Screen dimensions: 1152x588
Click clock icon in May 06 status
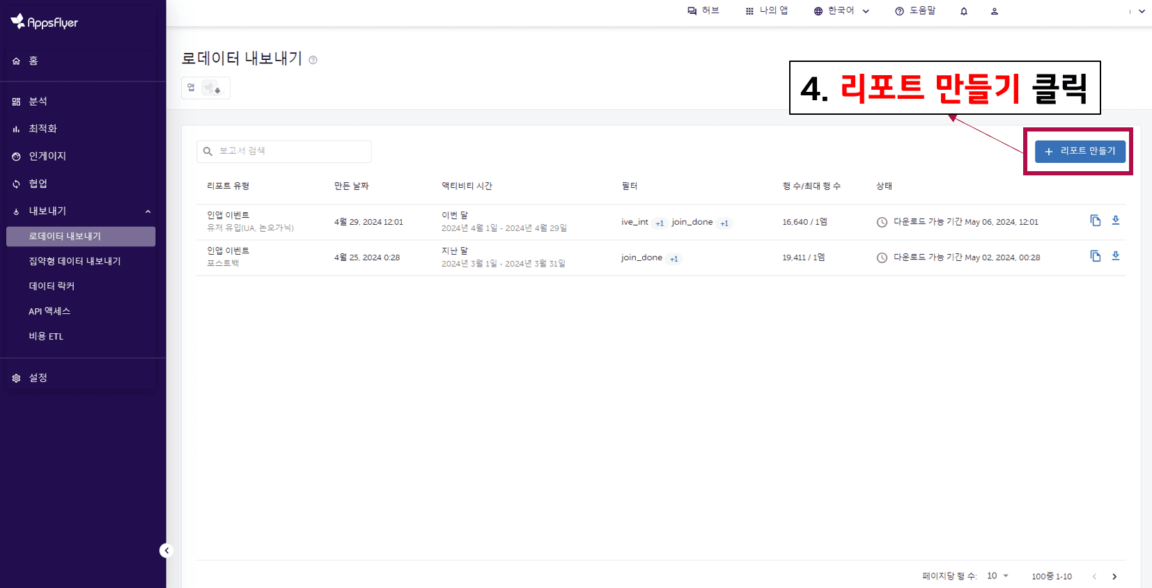[x=882, y=222]
